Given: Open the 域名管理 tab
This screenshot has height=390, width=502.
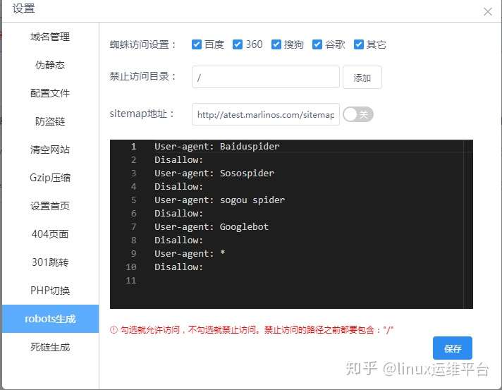Looking at the screenshot, I should pos(50,37).
